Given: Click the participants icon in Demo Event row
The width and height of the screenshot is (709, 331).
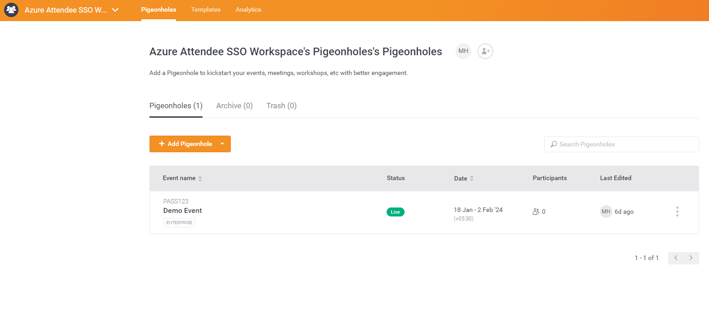Looking at the screenshot, I should click(x=536, y=212).
